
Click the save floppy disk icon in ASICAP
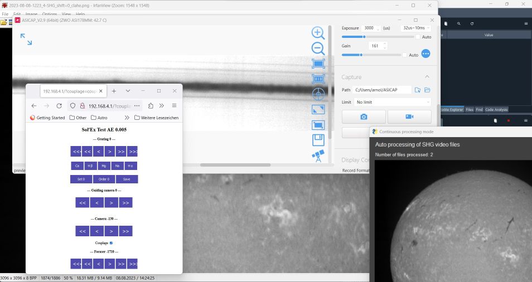(x=318, y=140)
